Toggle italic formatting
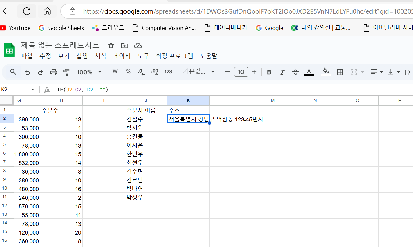Image resolution: width=413 pixels, height=247 pixels. pos(282,72)
